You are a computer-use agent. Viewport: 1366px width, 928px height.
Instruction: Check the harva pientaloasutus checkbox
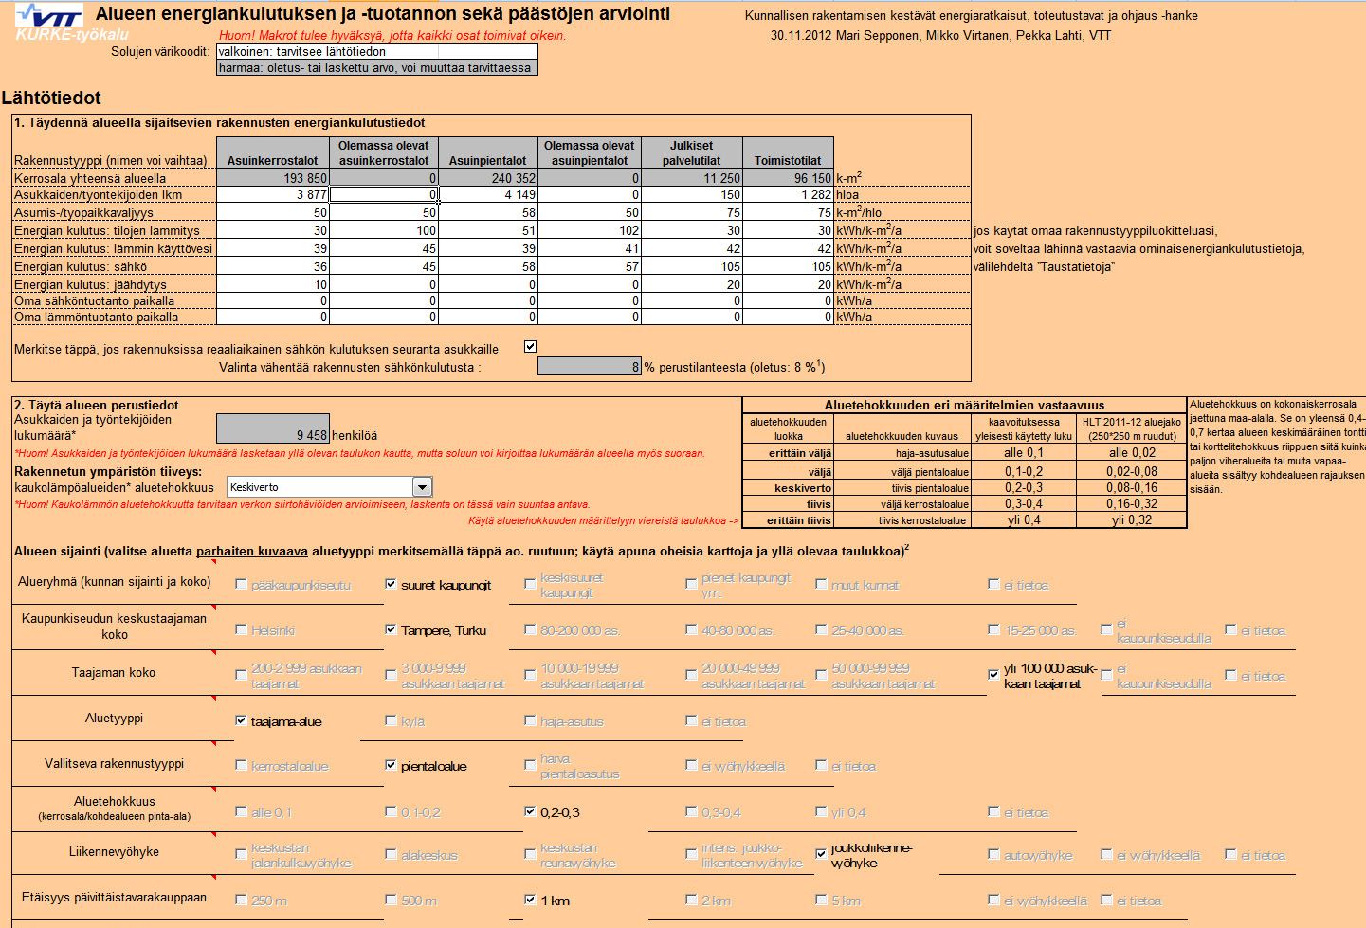(530, 765)
